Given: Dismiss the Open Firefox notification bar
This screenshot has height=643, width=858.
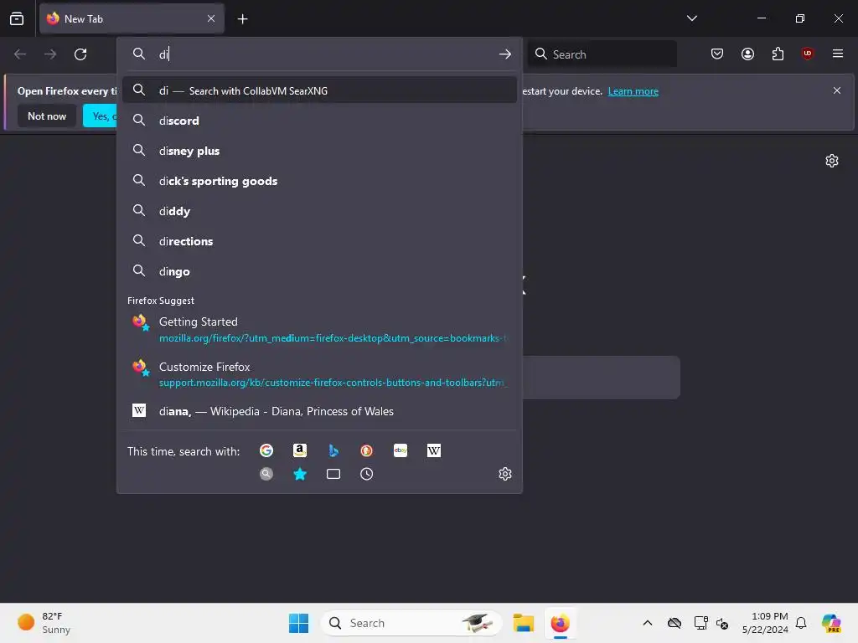Looking at the screenshot, I should (837, 90).
